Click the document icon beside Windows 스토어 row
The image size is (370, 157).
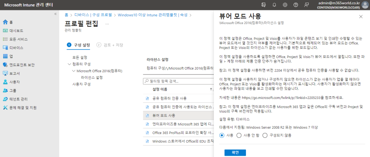pos(147,141)
